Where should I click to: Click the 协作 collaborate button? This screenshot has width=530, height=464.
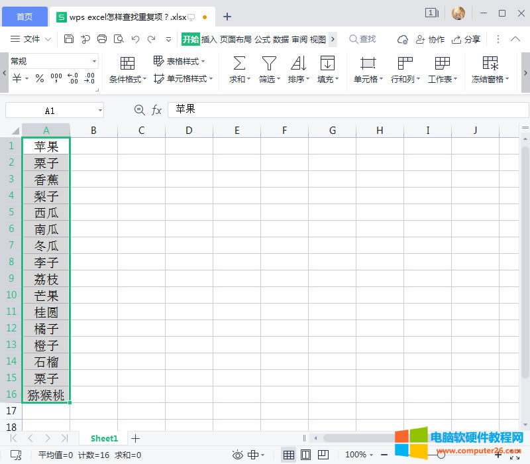pos(431,39)
